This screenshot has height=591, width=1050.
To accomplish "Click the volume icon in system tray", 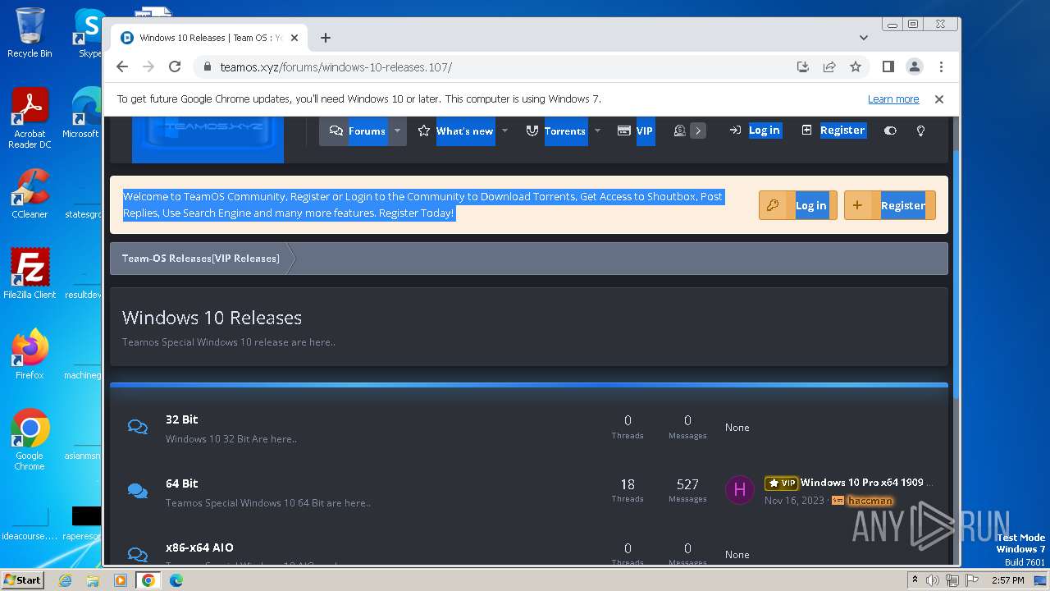I will pos(933,580).
